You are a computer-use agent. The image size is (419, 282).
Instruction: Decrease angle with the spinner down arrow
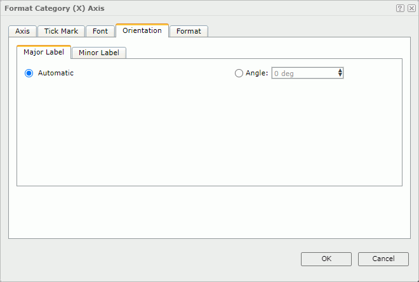click(x=340, y=75)
